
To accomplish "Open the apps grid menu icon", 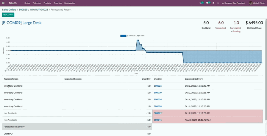I will click(x=3, y=3).
